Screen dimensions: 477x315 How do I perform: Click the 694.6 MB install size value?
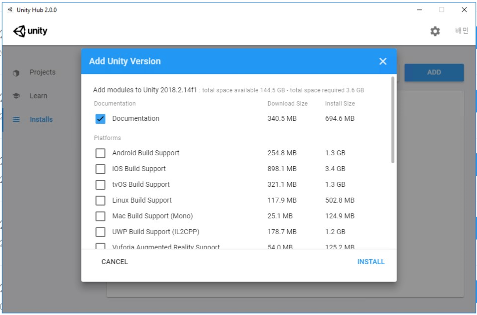pos(340,118)
